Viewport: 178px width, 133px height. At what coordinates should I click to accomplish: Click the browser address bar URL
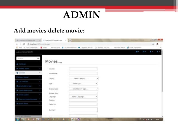tap(40, 44)
